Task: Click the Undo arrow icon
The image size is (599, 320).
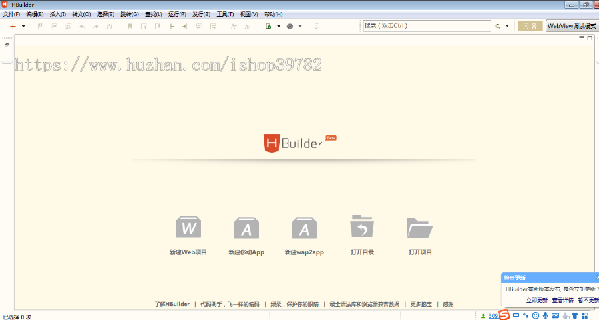Action: (82, 27)
